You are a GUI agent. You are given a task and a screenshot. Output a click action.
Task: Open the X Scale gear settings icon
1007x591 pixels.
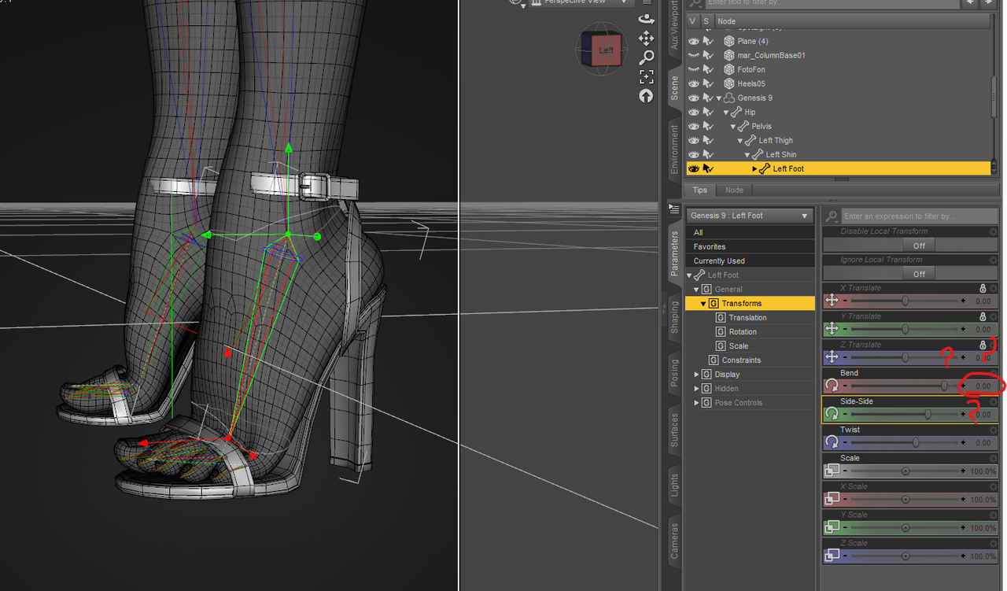point(994,486)
